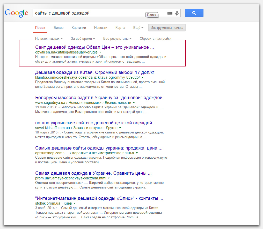Open the on-screen keyboard icon
Screen dimensions: 263x229
pos(170,13)
